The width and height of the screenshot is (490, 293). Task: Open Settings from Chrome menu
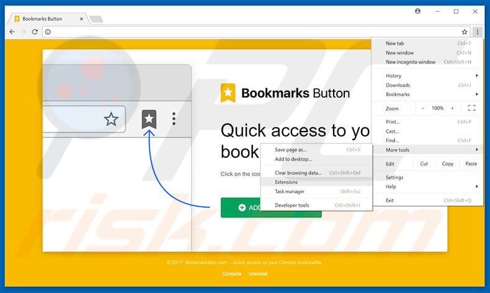pos(394,178)
